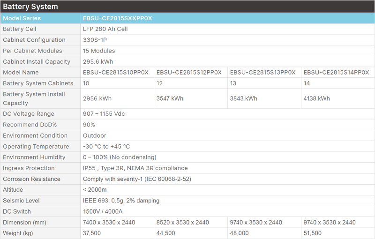Click the 'LFP 280 Ah Cell' value
The image size is (375, 239).
click(x=105, y=29)
